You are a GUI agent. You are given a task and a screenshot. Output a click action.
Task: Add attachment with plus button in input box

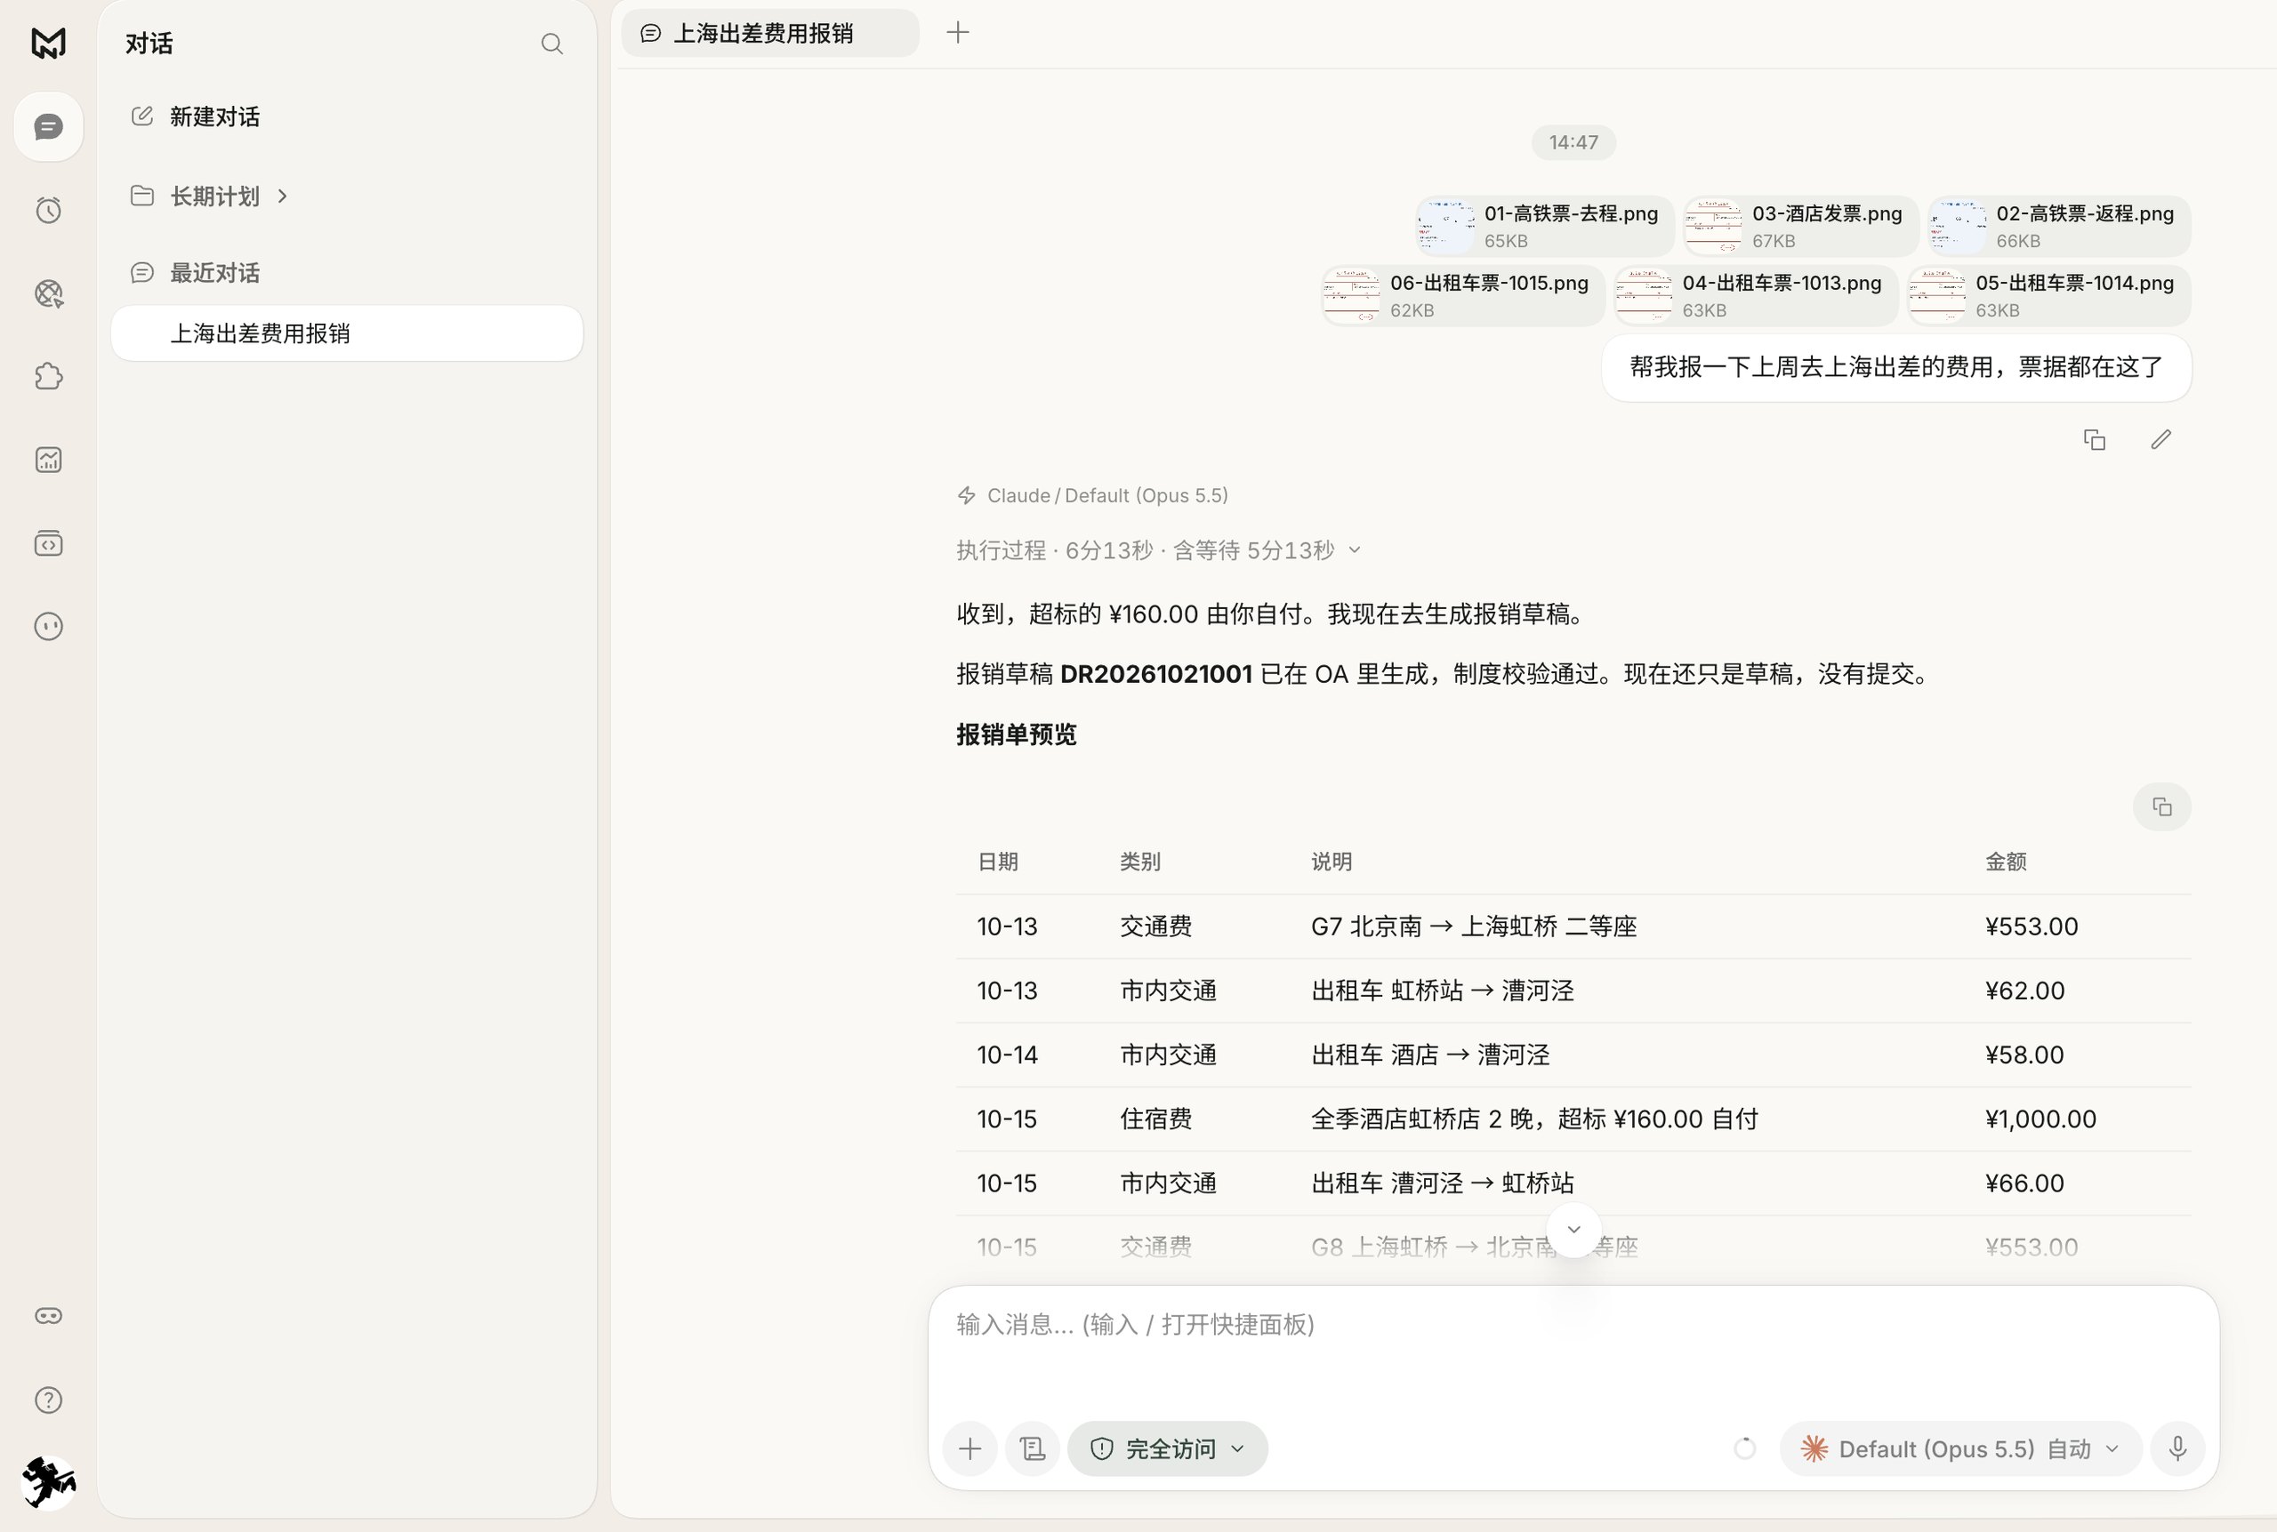[970, 1448]
